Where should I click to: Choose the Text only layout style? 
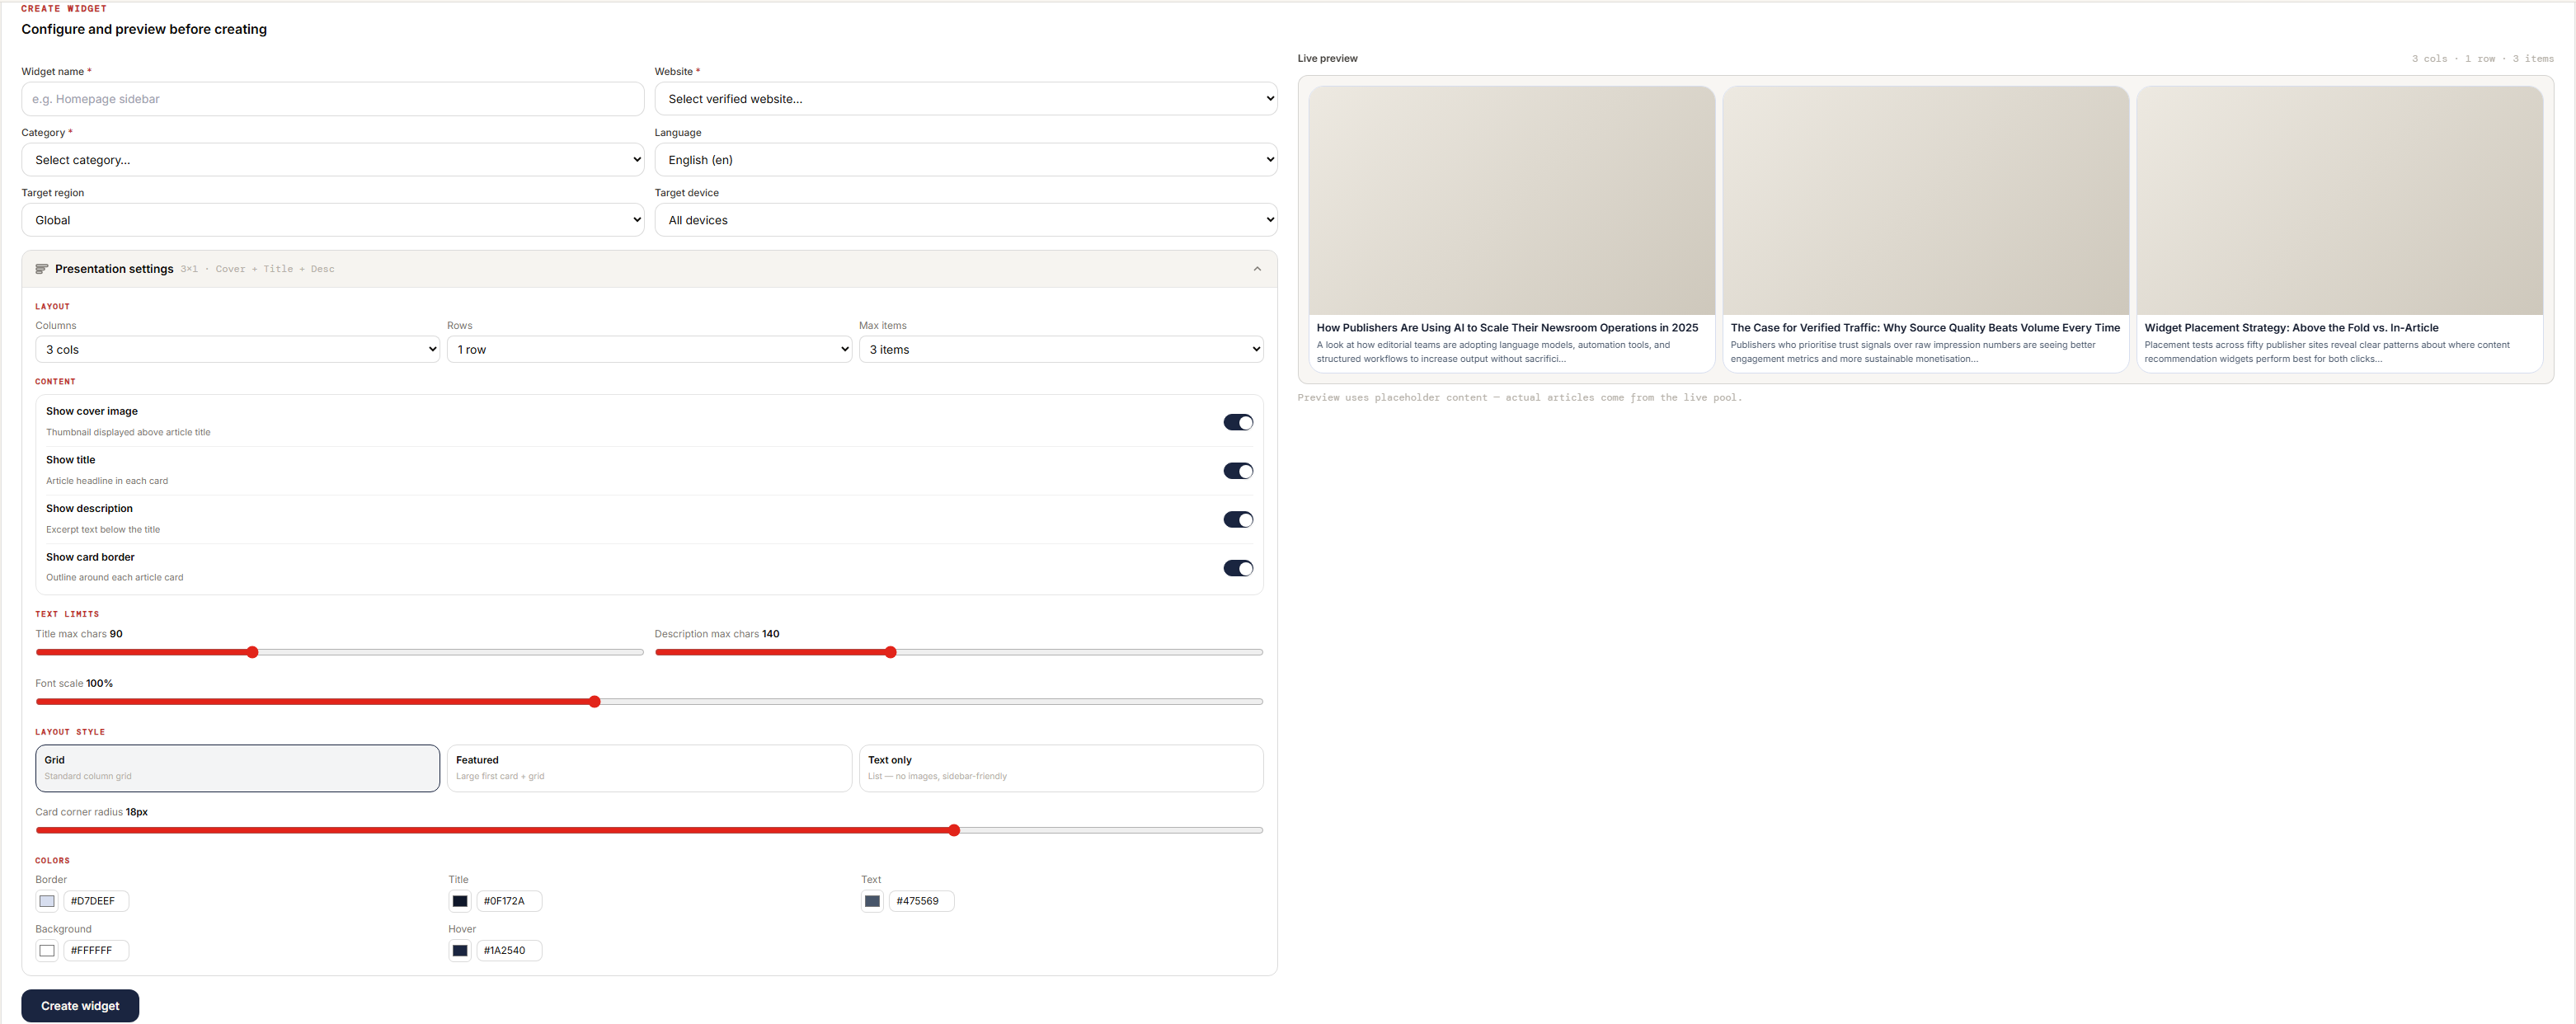coord(1060,767)
